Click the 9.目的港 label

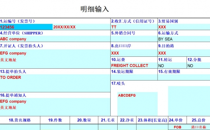click(x=166, y=46)
